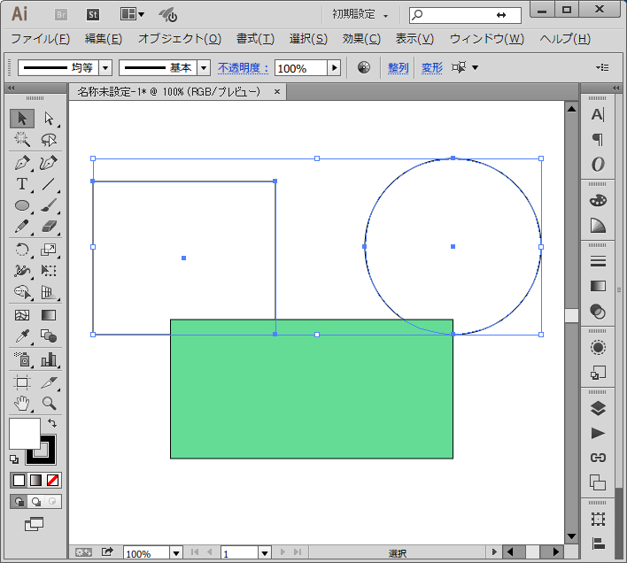The width and height of the screenshot is (627, 563).
Task: Select the Shape Builder tool
Action: pyautogui.click(x=22, y=292)
